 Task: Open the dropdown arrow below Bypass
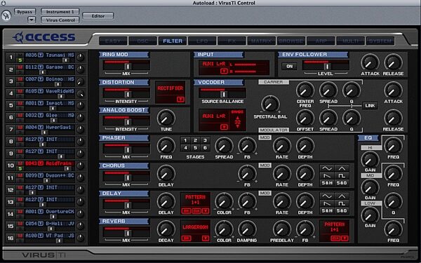[32, 20]
